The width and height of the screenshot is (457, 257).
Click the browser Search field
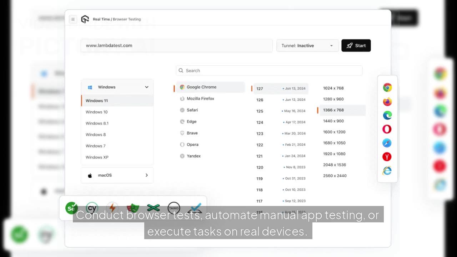click(x=269, y=71)
